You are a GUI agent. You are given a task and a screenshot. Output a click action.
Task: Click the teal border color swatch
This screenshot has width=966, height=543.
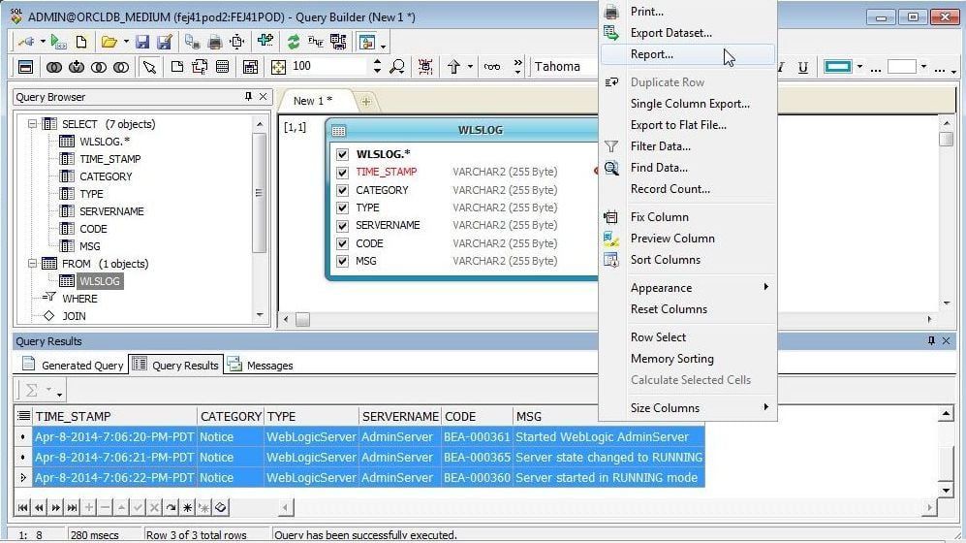tap(837, 67)
